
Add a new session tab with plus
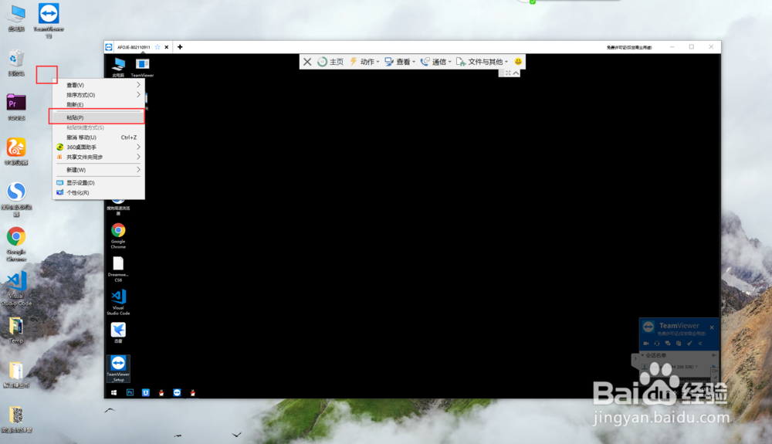point(180,47)
